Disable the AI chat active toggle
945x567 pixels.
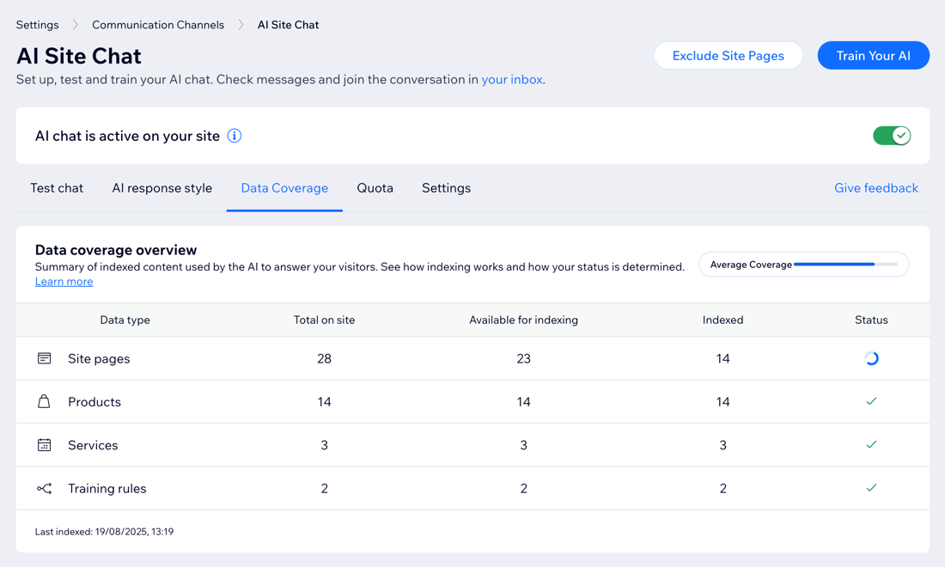point(891,136)
